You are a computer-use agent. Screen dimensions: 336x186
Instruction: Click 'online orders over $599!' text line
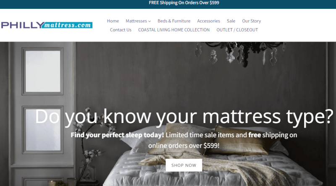(184, 146)
